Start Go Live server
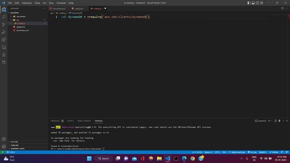This screenshot has height=163, width=290. 252,152
